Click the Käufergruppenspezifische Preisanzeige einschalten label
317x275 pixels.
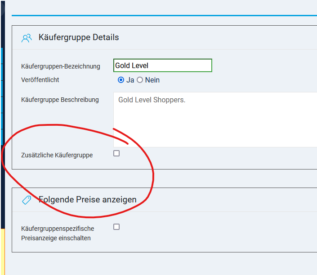pos(58,233)
